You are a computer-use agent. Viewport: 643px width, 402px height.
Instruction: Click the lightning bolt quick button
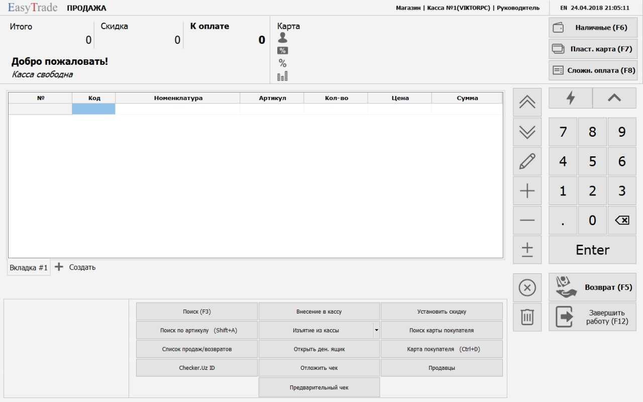tap(570, 98)
